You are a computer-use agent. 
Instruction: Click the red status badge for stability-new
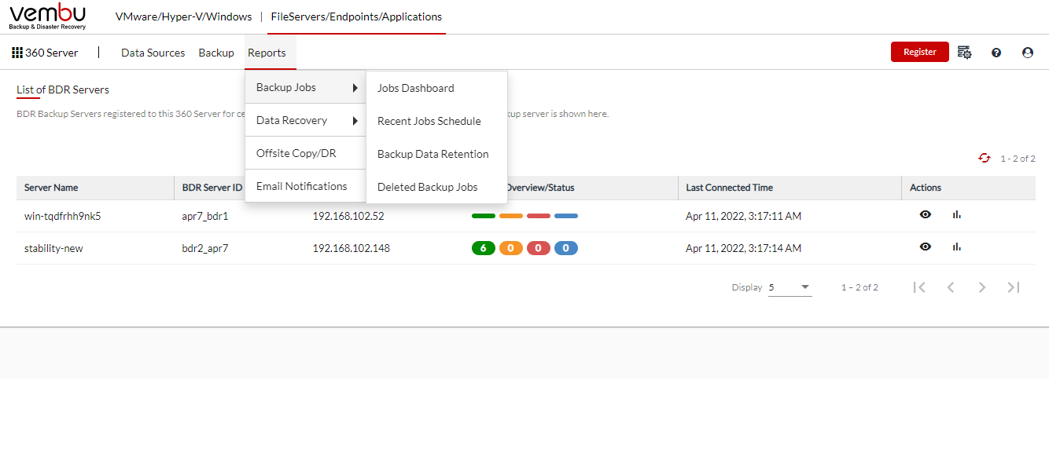[x=539, y=248]
